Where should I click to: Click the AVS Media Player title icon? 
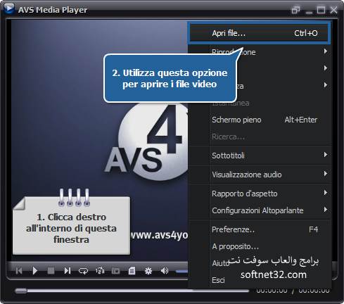pos(9,8)
